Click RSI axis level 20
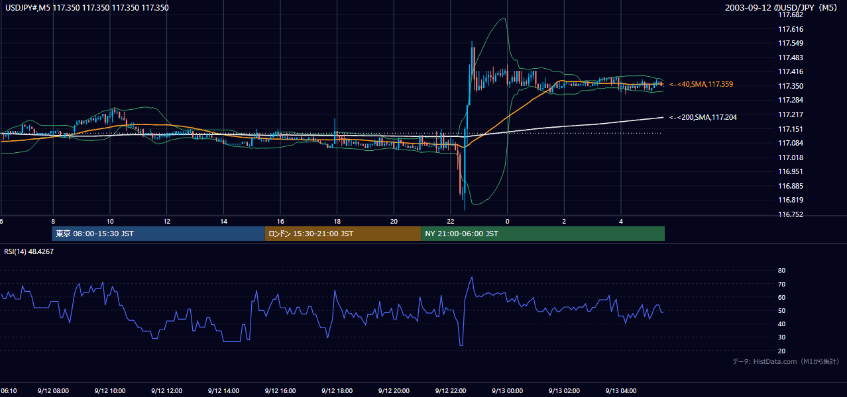The width and height of the screenshot is (847, 397). tap(781, 351)
